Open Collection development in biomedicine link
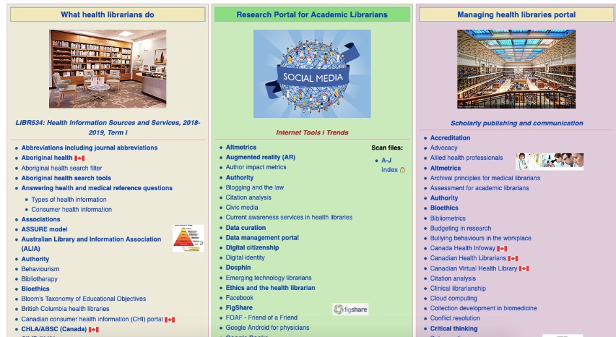This screenshot has width=616, height=337. 484,308
